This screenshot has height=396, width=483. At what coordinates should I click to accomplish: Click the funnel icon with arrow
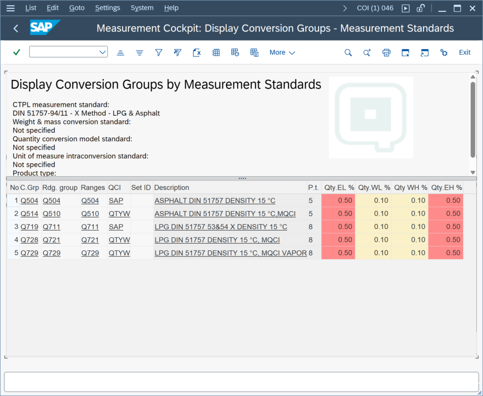click(x=177, y=53)
